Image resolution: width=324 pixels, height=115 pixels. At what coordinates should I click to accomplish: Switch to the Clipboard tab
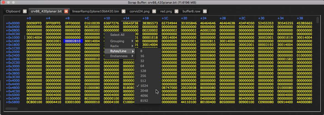pos(13,11)
